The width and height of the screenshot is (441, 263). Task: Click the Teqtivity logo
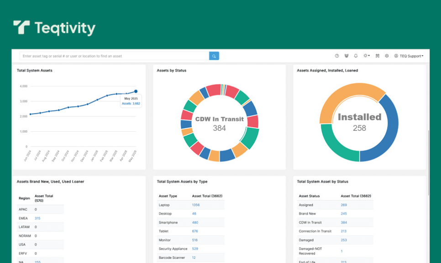[54, 28]
